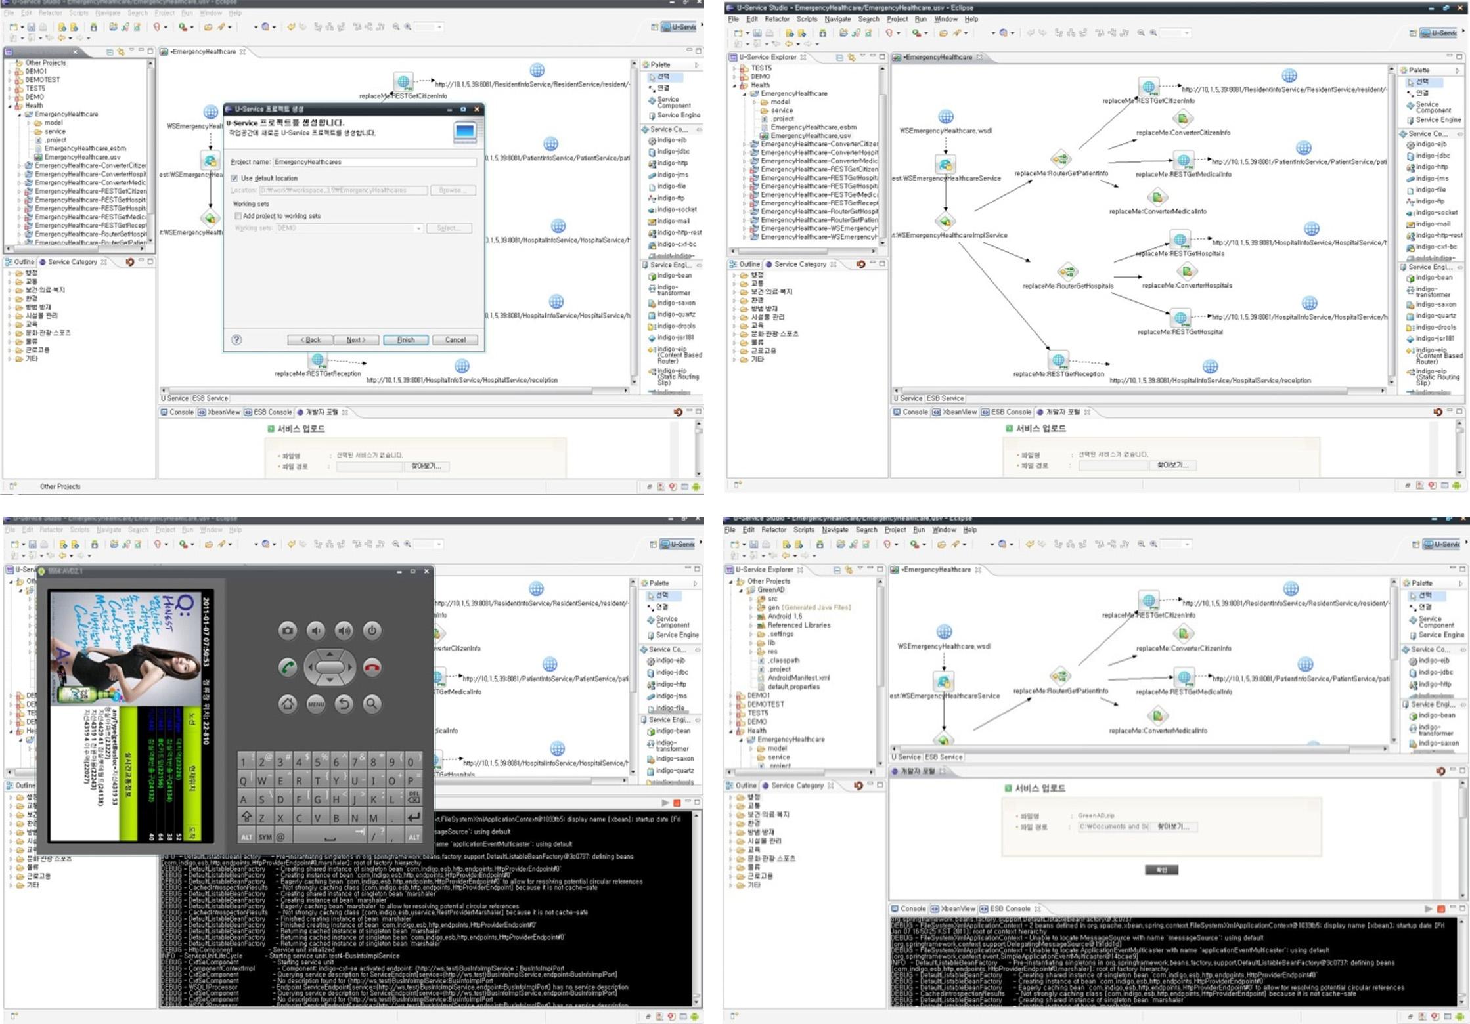Expand the lib folder under GreenAD
The height and width of the screenshot is (1024, 1470).
click(x=751, y=643)
